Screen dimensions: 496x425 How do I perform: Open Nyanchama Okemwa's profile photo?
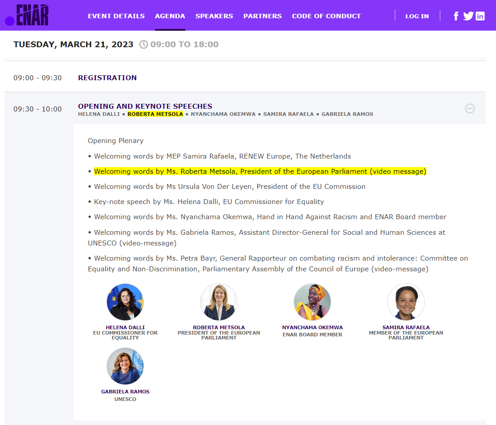tap(312, 302)
